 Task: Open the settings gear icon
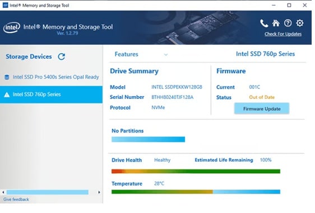[x=300, y=23]
